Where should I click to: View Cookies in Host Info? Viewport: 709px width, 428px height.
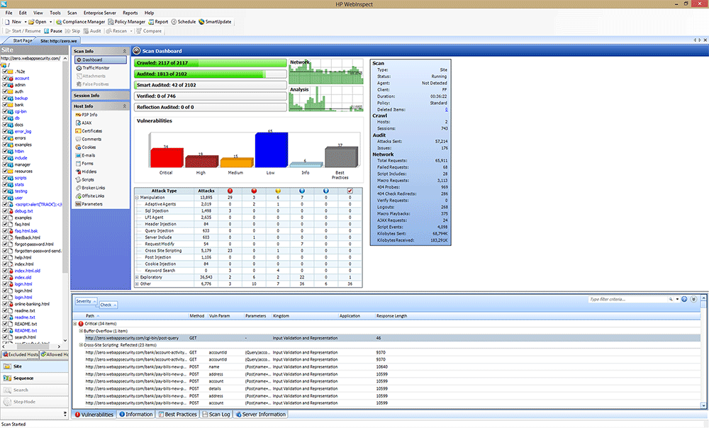point(86,147)
